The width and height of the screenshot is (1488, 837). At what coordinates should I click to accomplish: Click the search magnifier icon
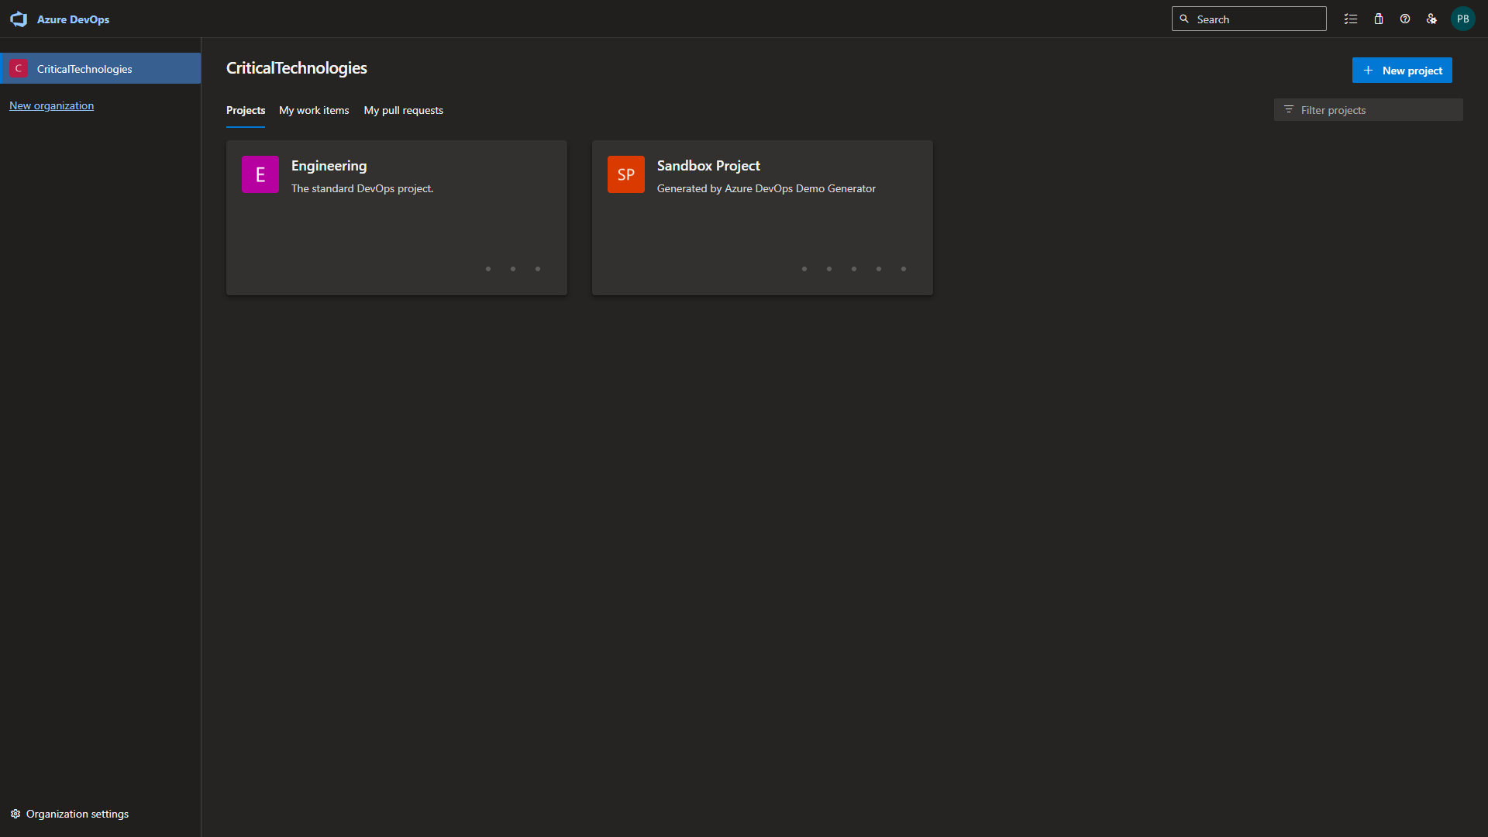pyautogui.click(x=1184, y=19)
